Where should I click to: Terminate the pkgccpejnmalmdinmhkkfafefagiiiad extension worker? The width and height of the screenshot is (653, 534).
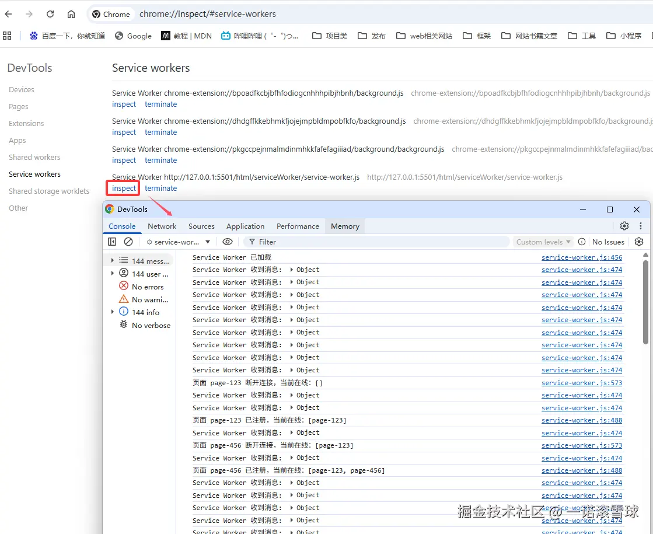coord(160,160)
